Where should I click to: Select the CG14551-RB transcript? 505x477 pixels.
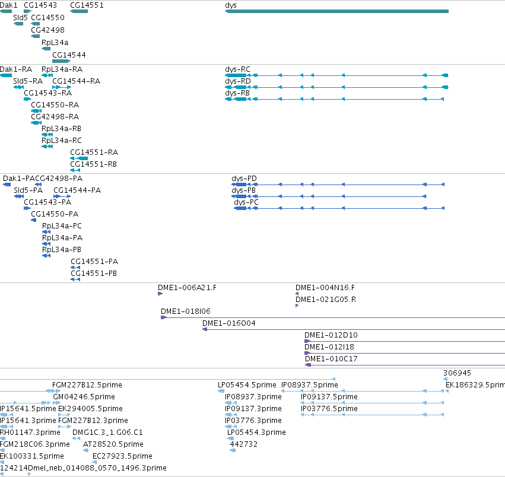[75, 170]
